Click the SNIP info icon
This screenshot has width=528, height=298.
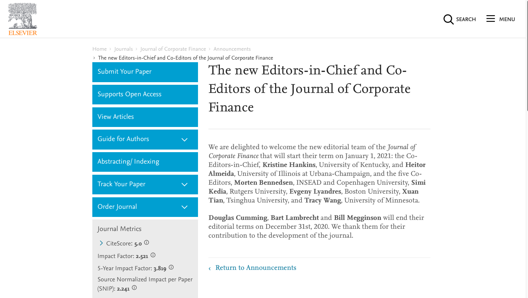point(134,288)
